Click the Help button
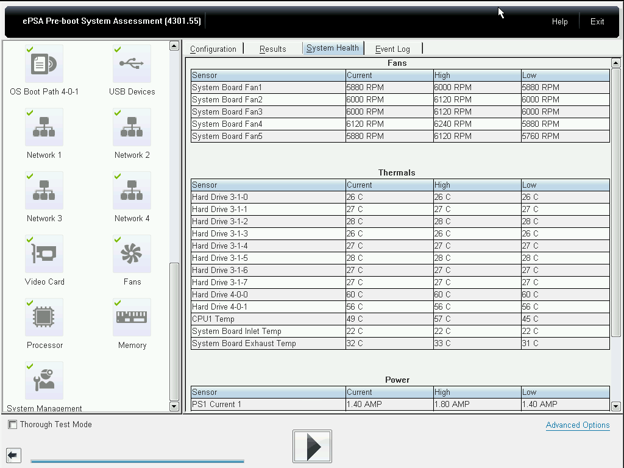624x468 pixels. coord(559,21)
